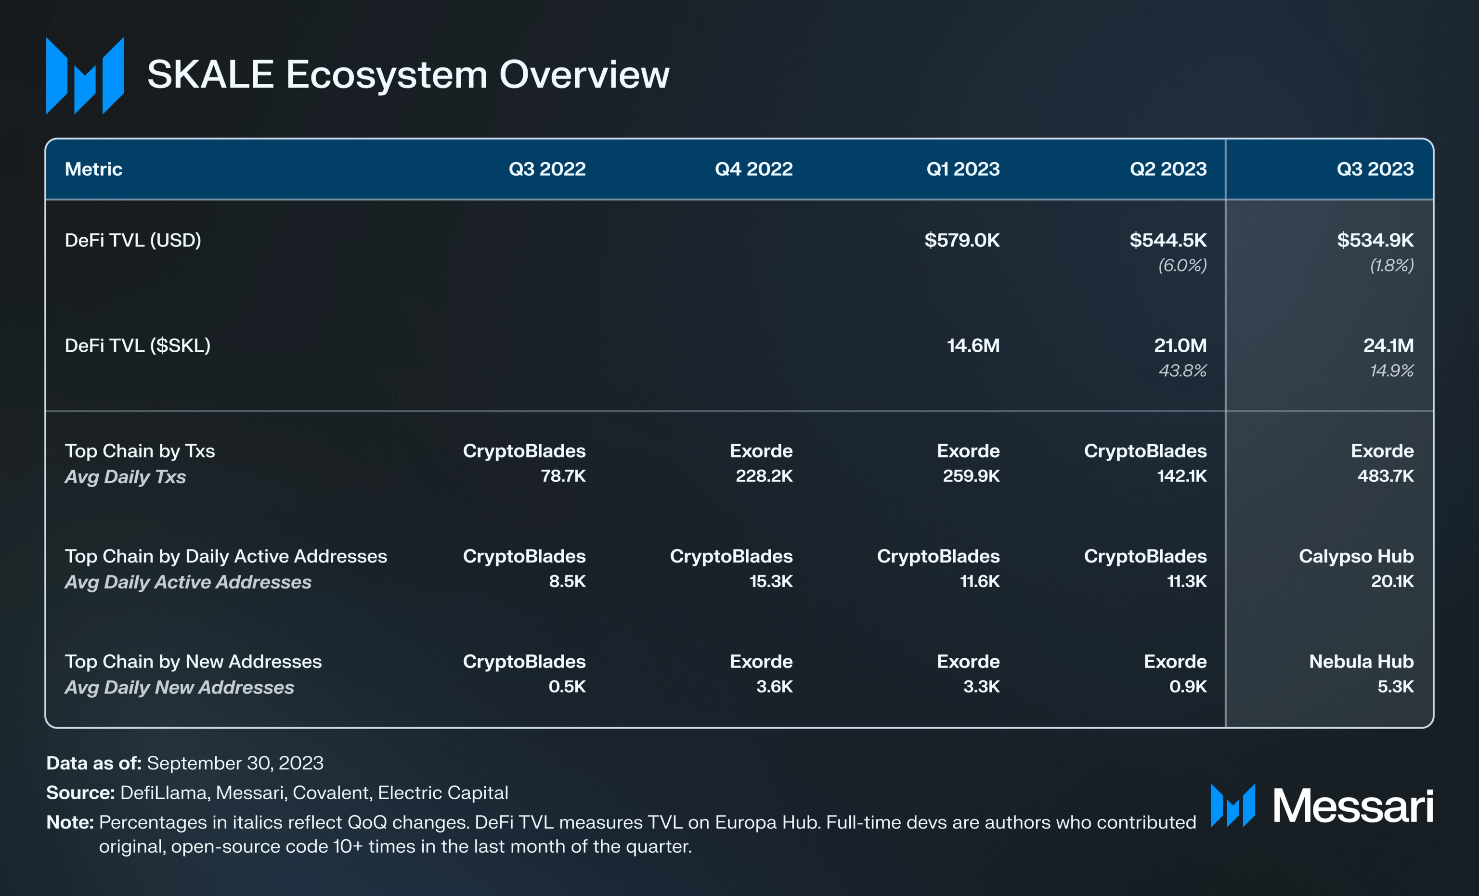Image resolution: width=1479 pixels, height=896 pixels.
Task: Select the Q3 2022 column header
Action: [x=546, y=169]
